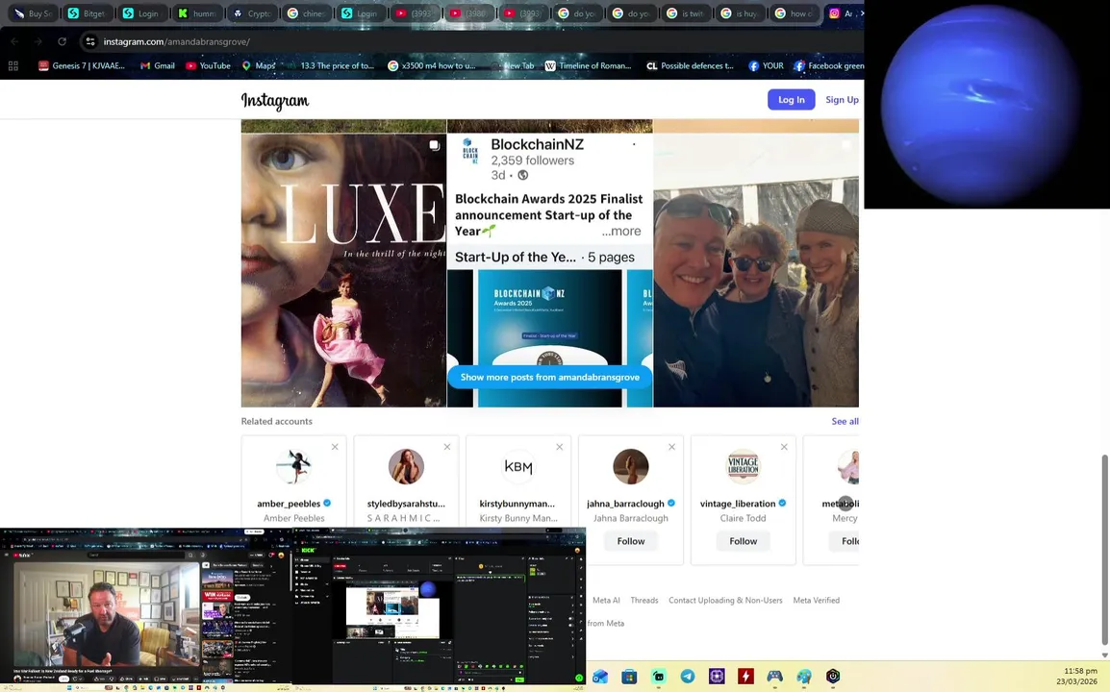Viewport: 1110px width, 692px height.
Task: Click the page vertical scrollbar thumb
Action: (x=1104, y=549)
